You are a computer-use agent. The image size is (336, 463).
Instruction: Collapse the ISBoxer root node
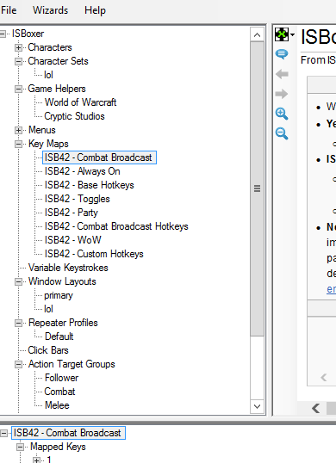tap(3, 34)
